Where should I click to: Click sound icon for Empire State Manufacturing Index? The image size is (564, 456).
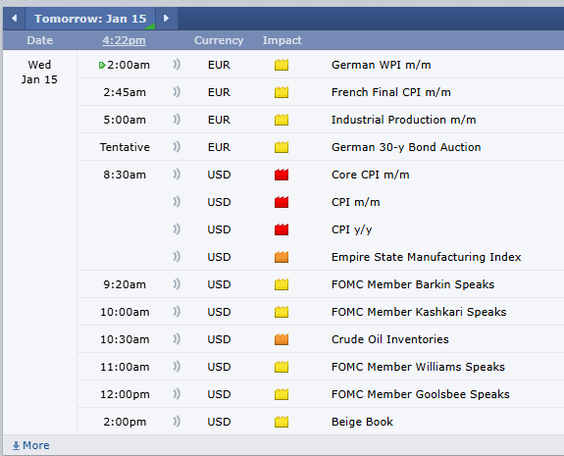tap(177, 257)
